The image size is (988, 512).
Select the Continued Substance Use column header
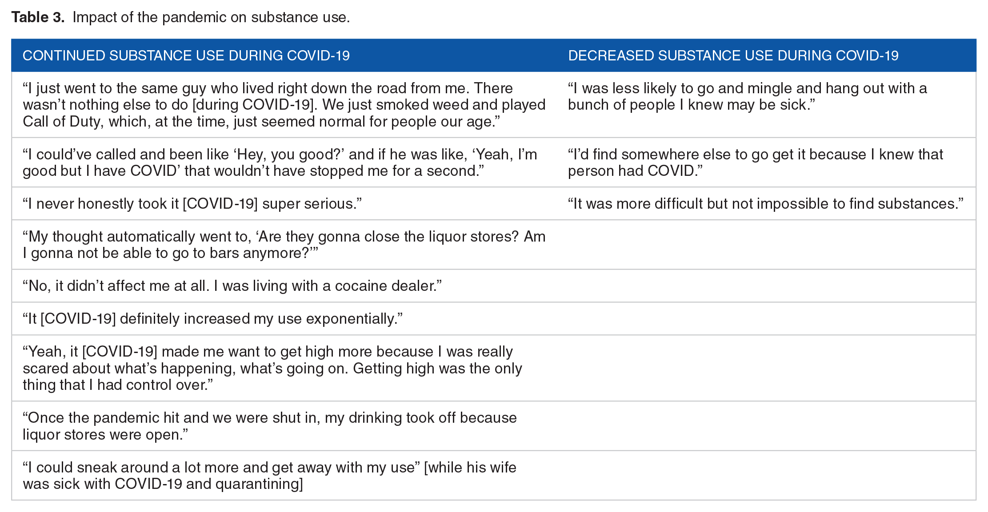[186, 56]
